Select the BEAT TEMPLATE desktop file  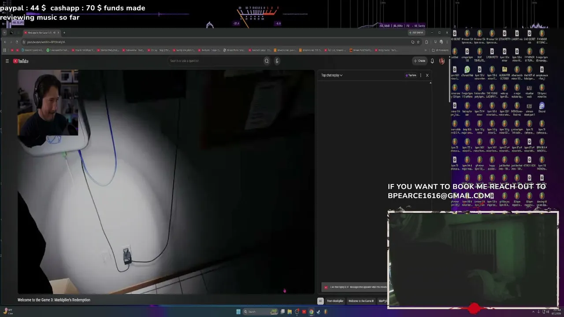pyautogui.click(x=479, y=55)
